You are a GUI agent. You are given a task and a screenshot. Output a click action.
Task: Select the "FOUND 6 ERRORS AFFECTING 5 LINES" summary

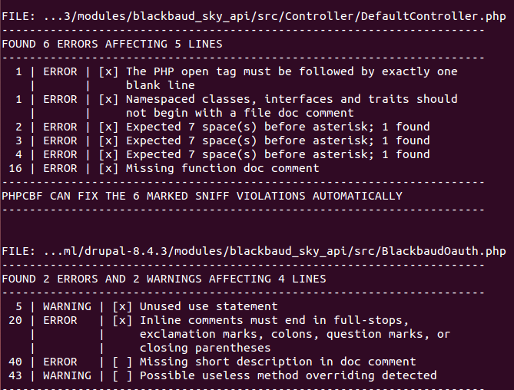[112, 44]
